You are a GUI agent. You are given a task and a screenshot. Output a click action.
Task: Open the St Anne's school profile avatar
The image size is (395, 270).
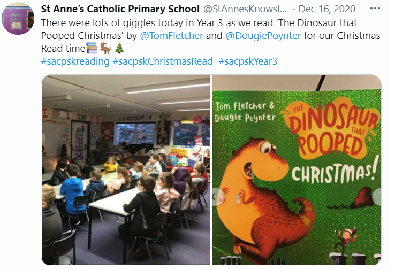tap(18, 18)
